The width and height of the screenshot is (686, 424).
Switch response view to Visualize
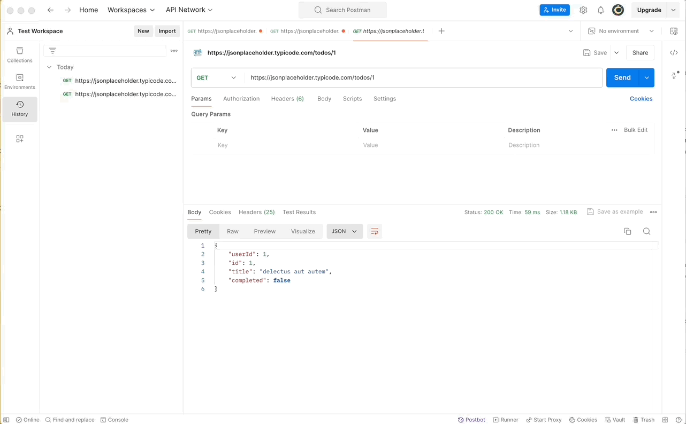click(303, 231)
